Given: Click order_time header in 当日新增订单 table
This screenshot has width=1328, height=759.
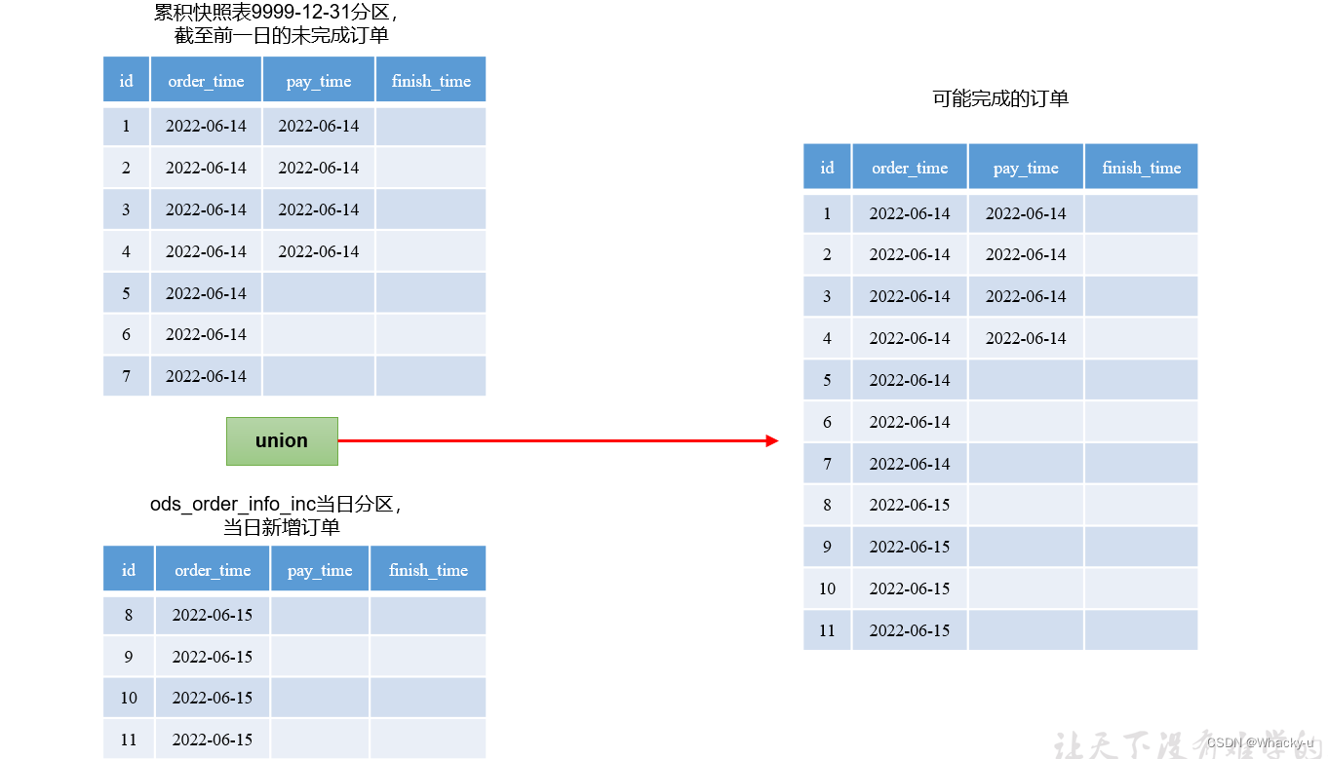Looking at the screenshot, I should coord(213,569).
